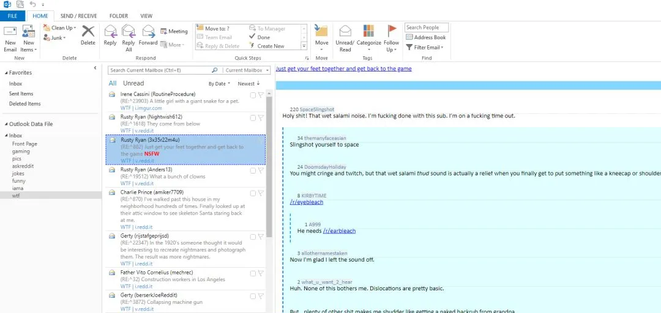Screen dimensions: 661x313
Task: Open the By Date sort dropdown
Action: click(219, 84)
